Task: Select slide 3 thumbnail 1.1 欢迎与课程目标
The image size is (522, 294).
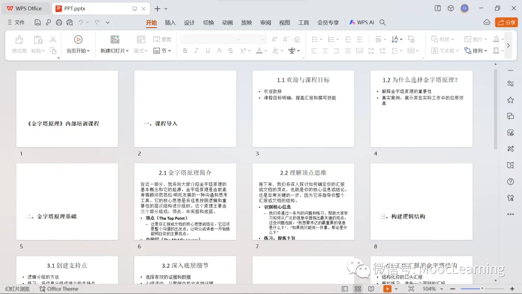Action: 303,108
